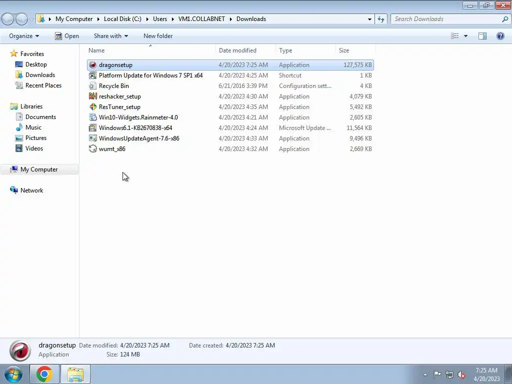Expand the arrow after Users in the path
512x384 pixels.
(172, 19)
